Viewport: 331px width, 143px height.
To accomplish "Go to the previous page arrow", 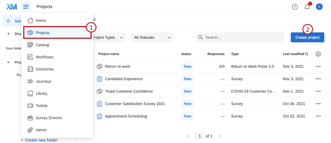I will click(x=188, y=136).
